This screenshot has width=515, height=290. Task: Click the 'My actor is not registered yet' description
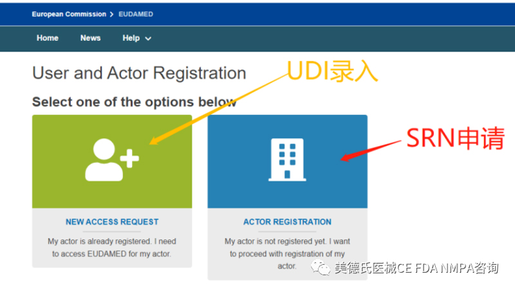(x=287, y=253)
